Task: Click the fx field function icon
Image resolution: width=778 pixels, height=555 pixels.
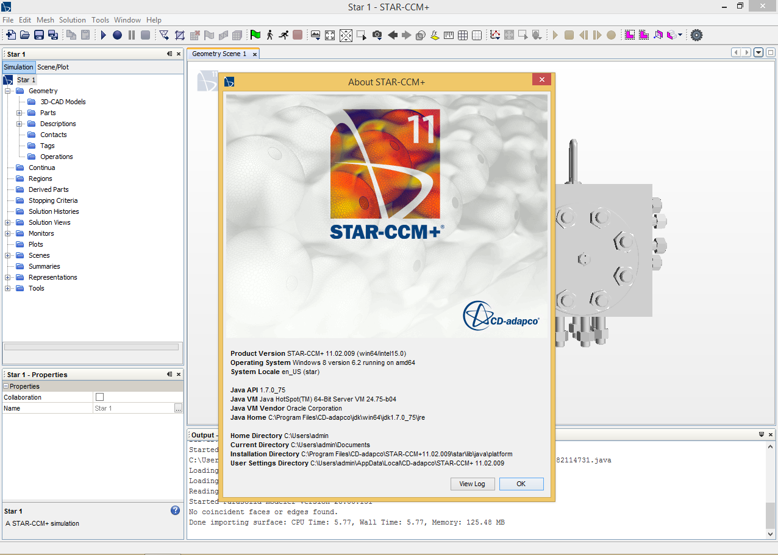Action: pos(435,35)
